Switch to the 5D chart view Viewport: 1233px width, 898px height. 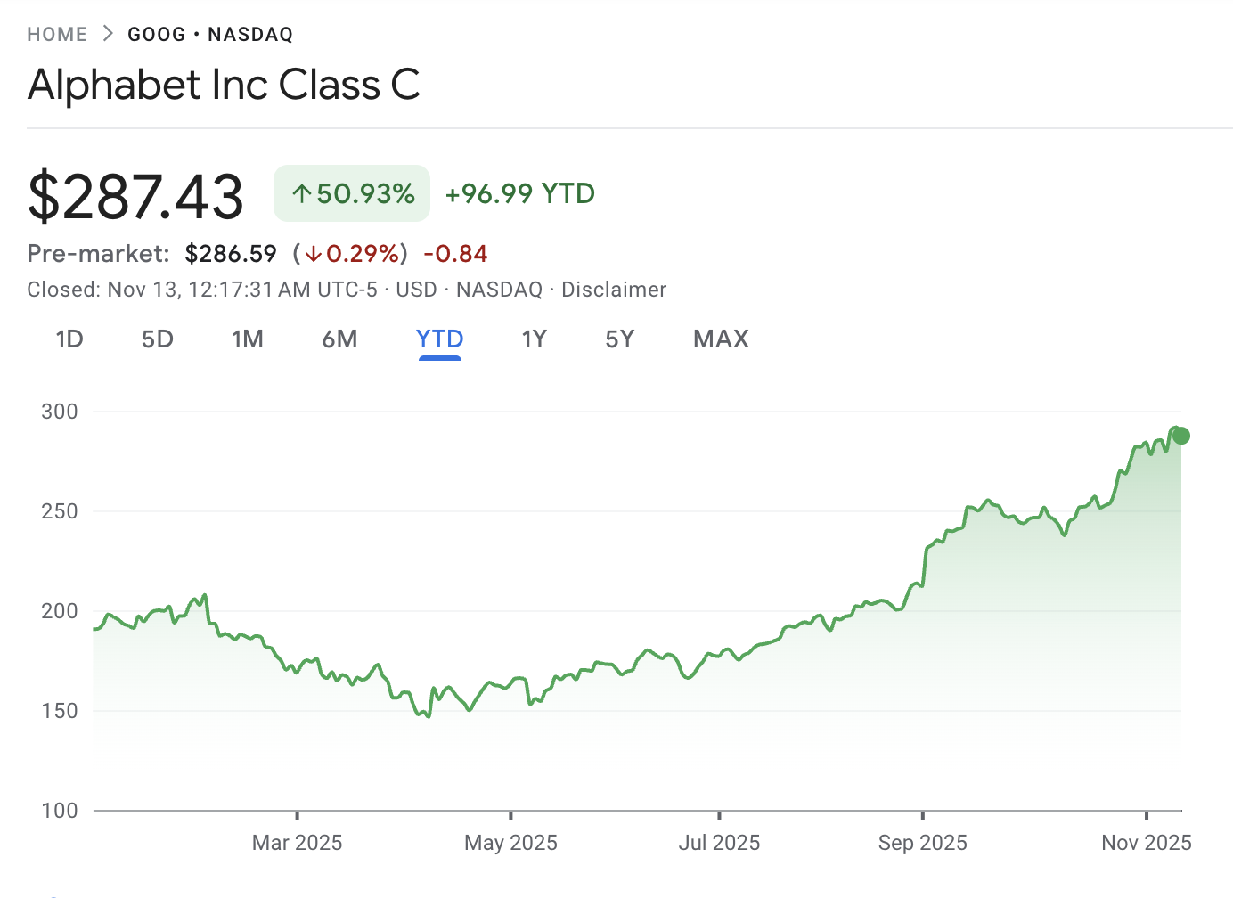(157, 339)
